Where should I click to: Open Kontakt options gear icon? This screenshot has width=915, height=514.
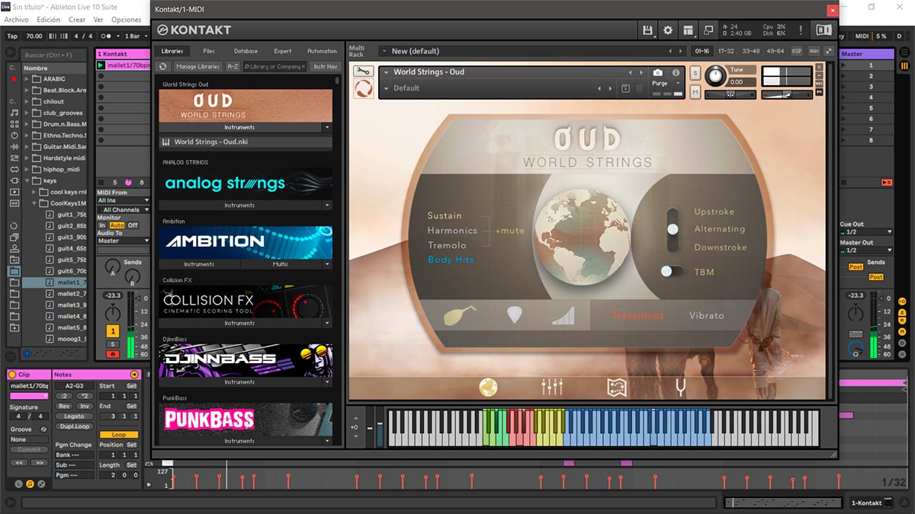coord(668,30)
